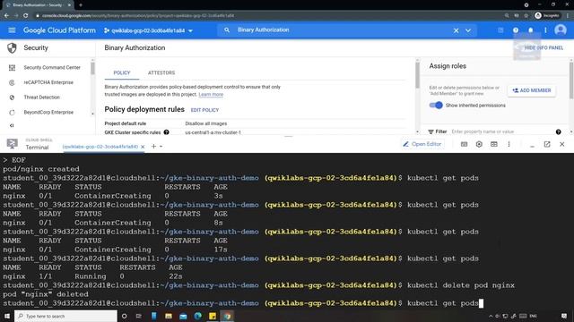Click in the Binary Authorization search field
Viewport: 574px width, 322px height.
coord(341,30)
